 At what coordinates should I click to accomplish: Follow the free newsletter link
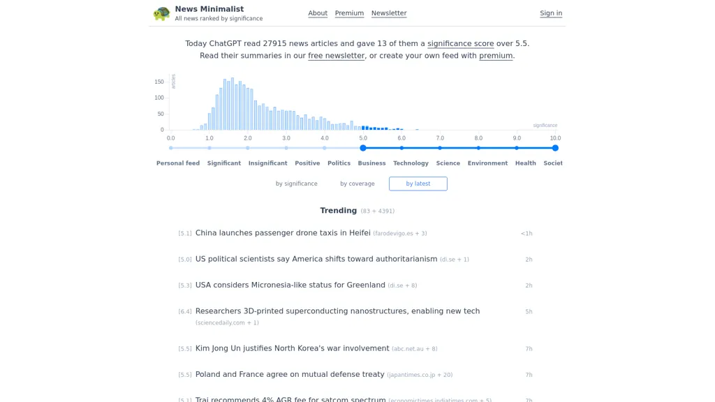[337, 56]
